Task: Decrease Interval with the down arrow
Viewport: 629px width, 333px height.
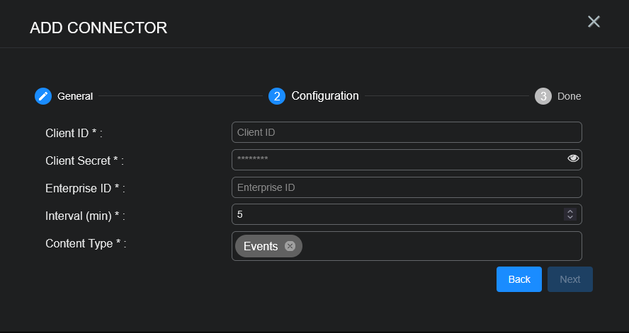Action: pyautogui.click(x=569, y=217)
